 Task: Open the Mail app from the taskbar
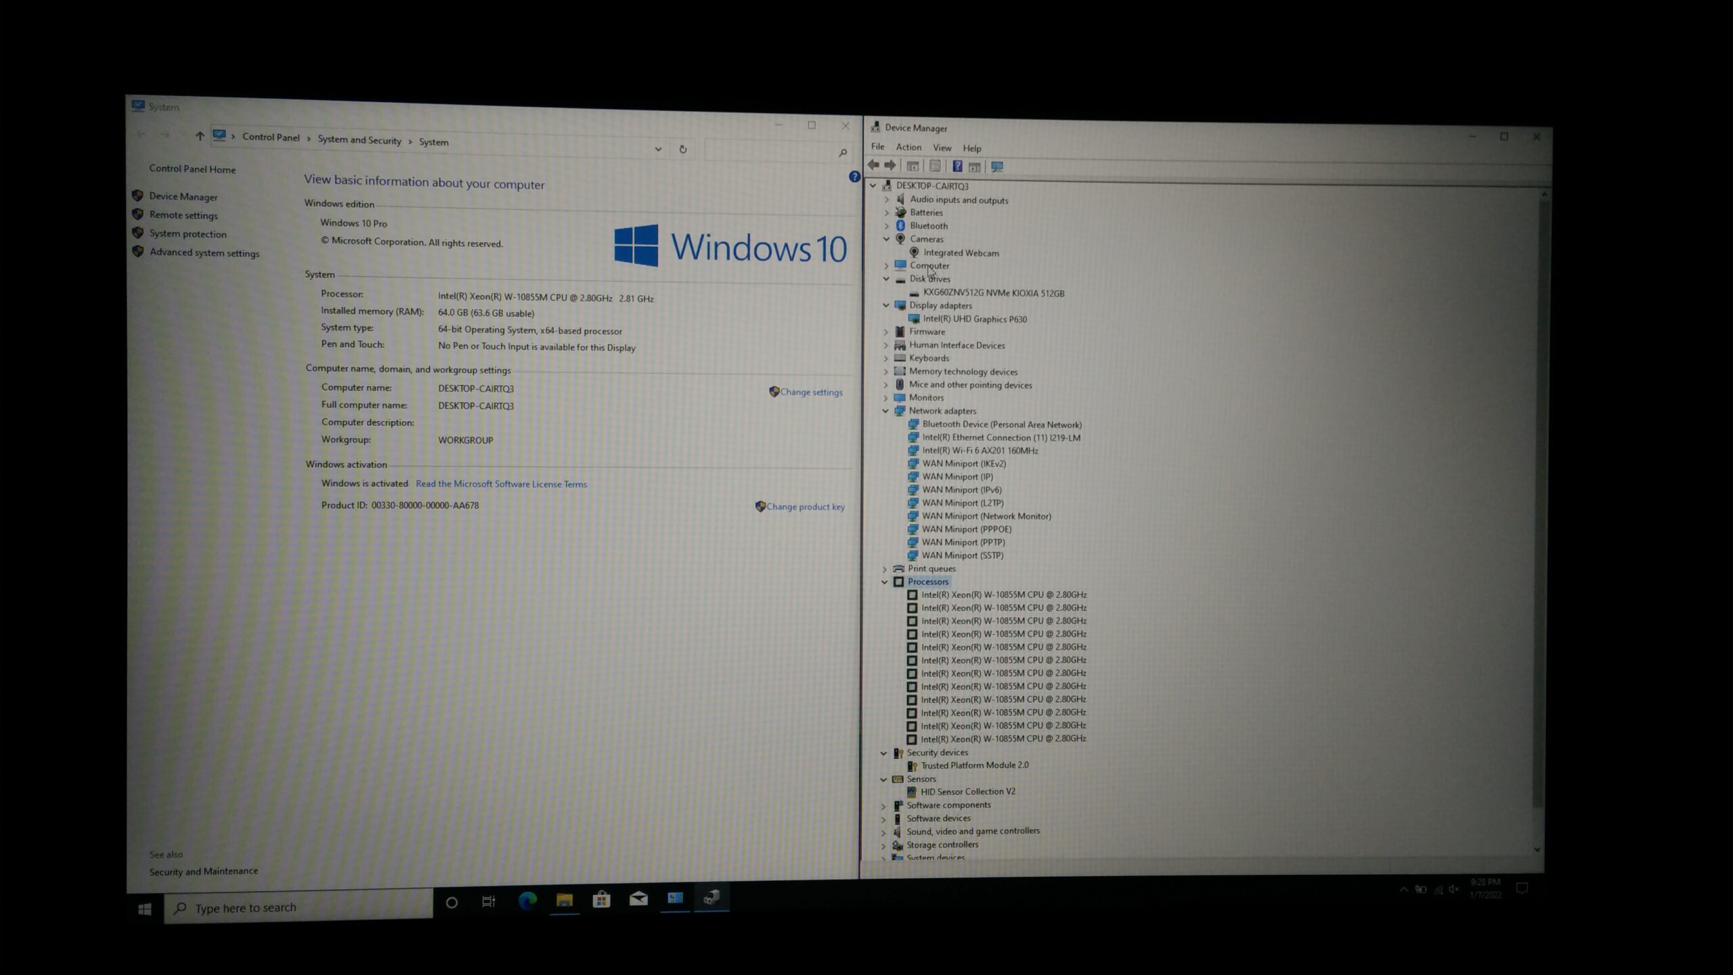(638, 898)
